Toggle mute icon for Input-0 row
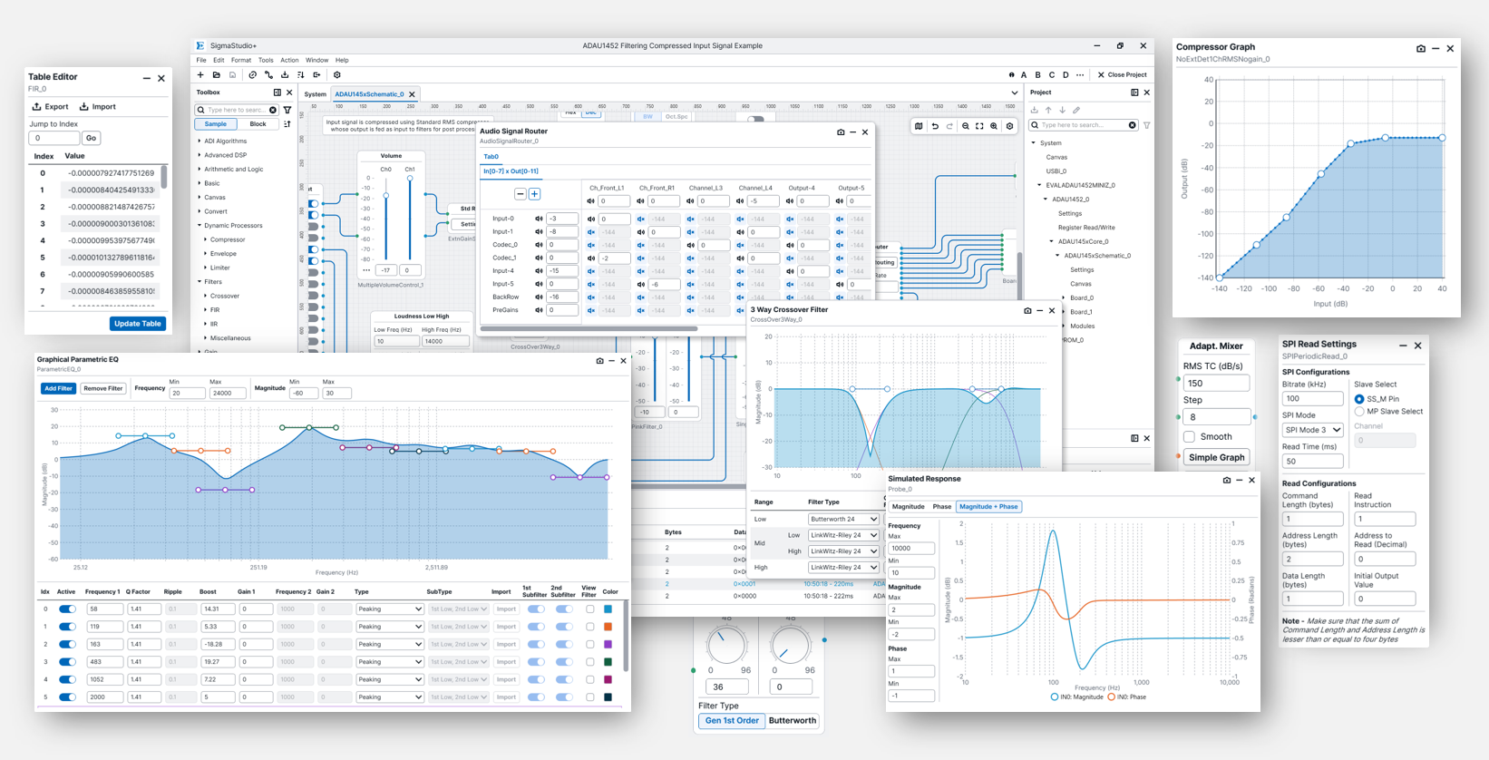The image size is (1489, 760). click(x=539, y=219)
